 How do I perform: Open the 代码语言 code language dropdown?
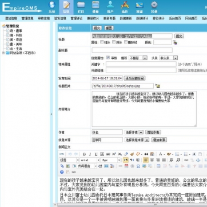pyautogui.click(x=87, y=166)
